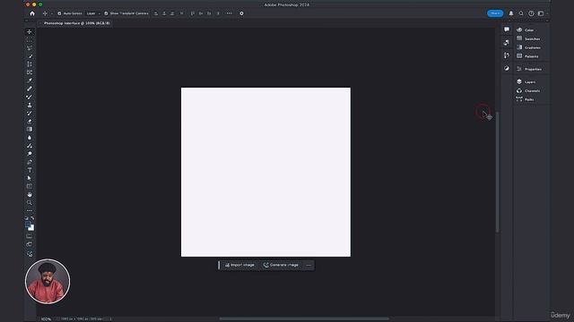Click the foreground color swatch
Screen dimensions: 574x322
[28, 225]
